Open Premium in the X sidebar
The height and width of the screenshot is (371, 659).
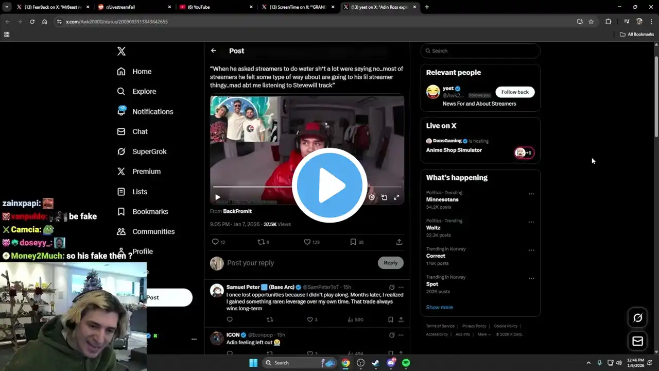pos(139,172)
